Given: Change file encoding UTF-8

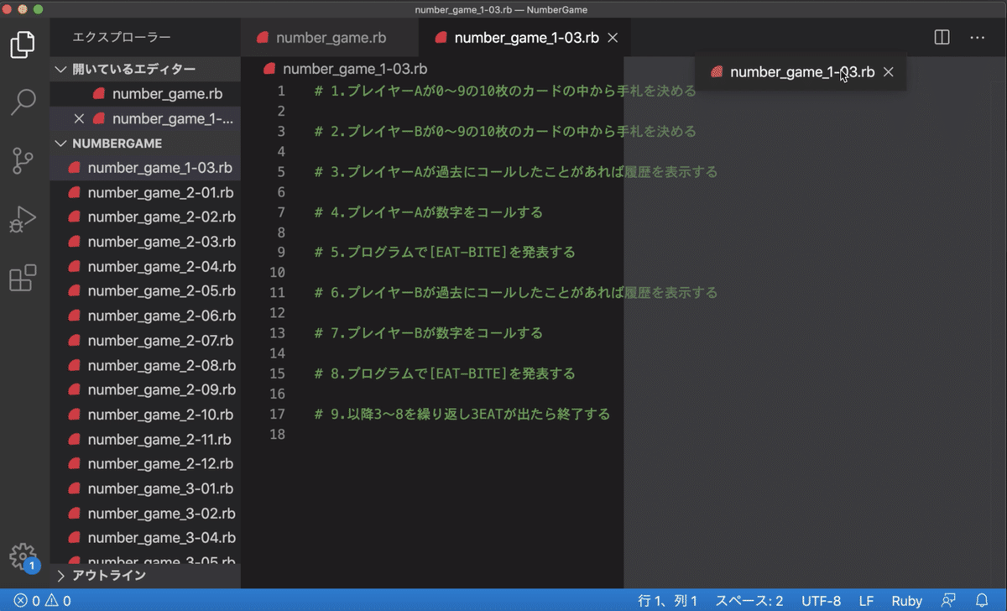Looking at the screenshot, I should click(x=821, y=601).
